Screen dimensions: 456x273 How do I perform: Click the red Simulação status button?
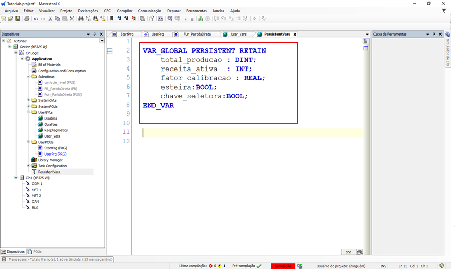(x=283, y=266)
